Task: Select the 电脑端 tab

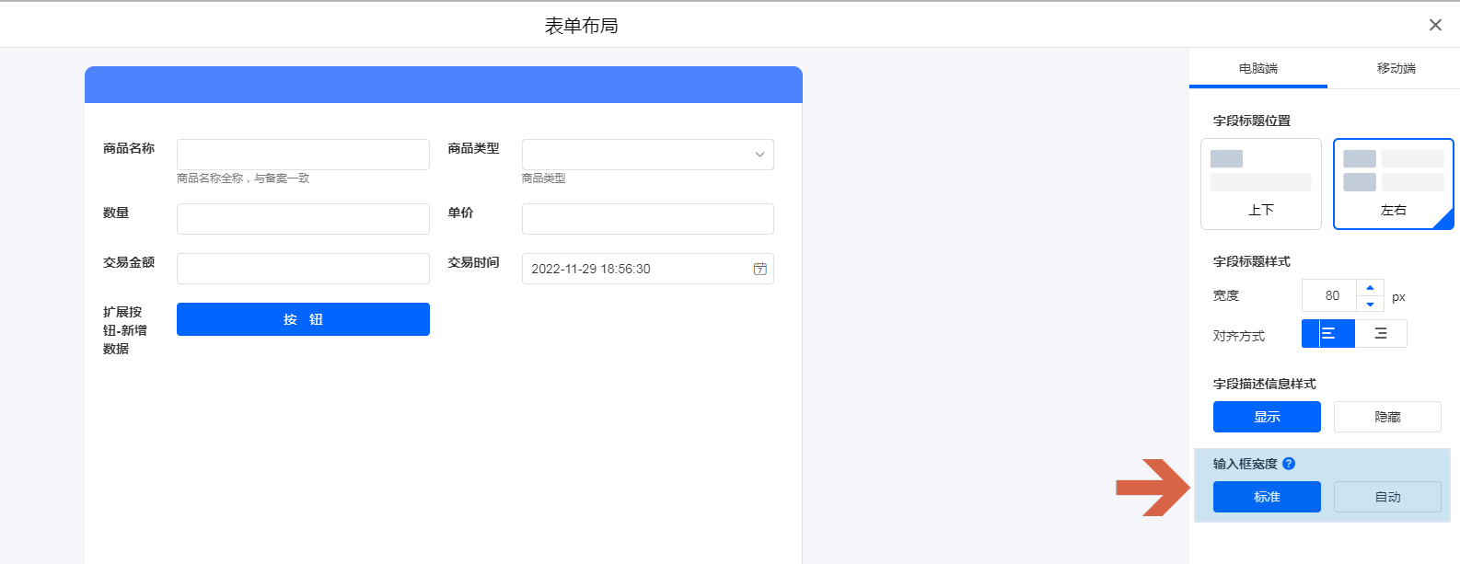Action: click(x=1257, y=68)
